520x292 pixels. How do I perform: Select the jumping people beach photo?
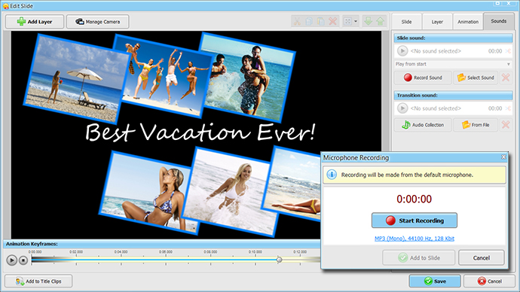(164, 75)
